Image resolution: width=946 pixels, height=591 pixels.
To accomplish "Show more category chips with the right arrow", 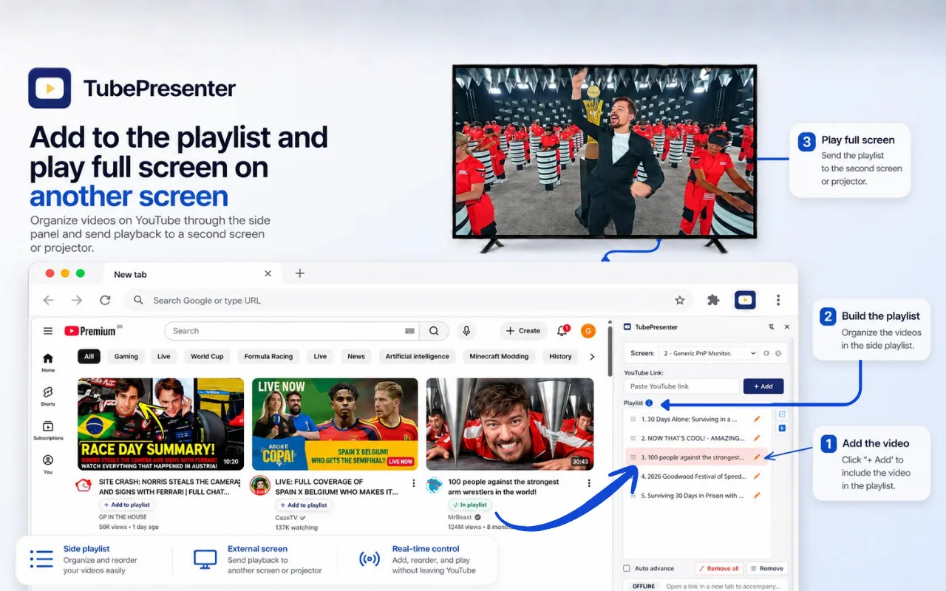I will pyautogui.click(x=592, y=356).
